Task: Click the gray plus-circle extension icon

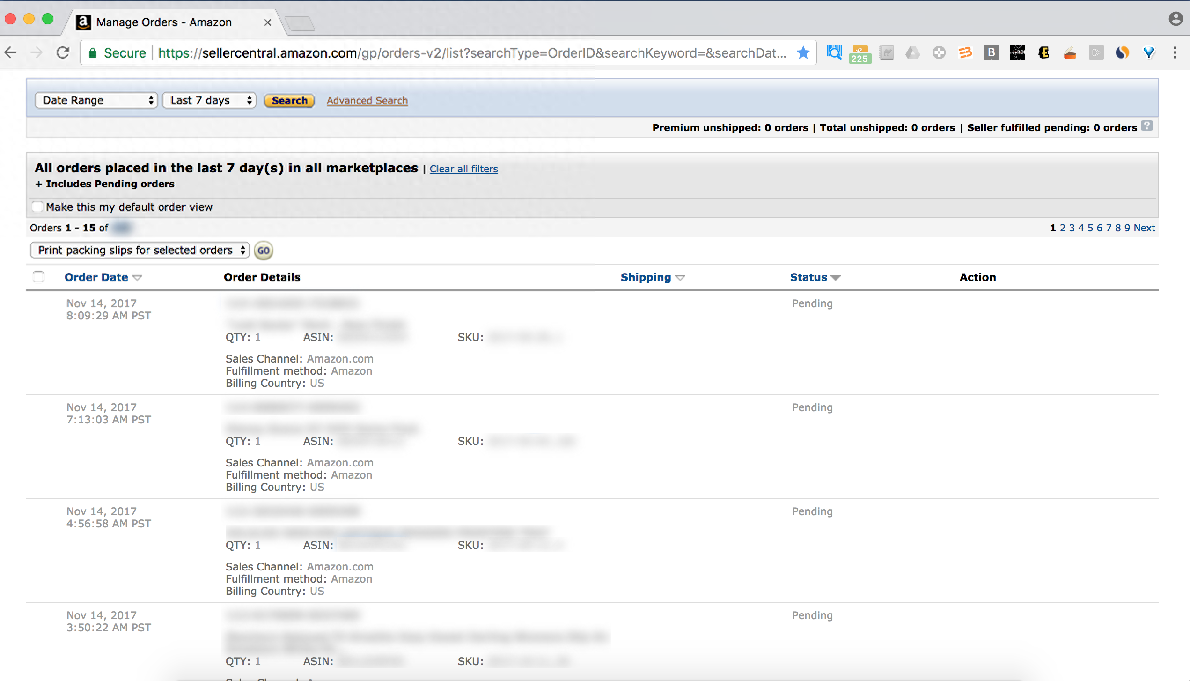Action: [x=939, y=53]
